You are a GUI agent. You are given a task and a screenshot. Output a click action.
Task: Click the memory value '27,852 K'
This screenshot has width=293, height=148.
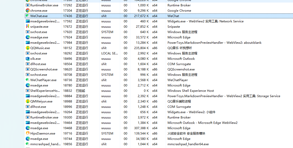142,27
